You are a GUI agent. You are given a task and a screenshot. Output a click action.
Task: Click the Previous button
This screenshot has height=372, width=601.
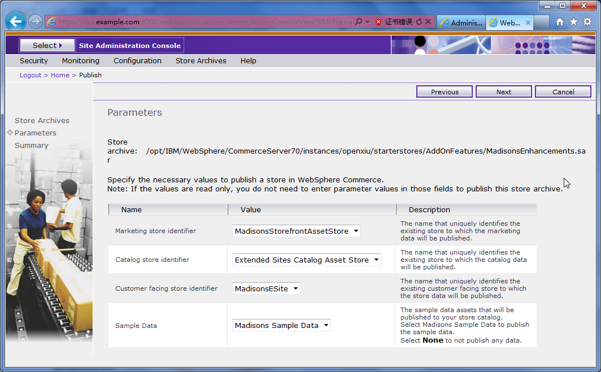coord(444,91)
